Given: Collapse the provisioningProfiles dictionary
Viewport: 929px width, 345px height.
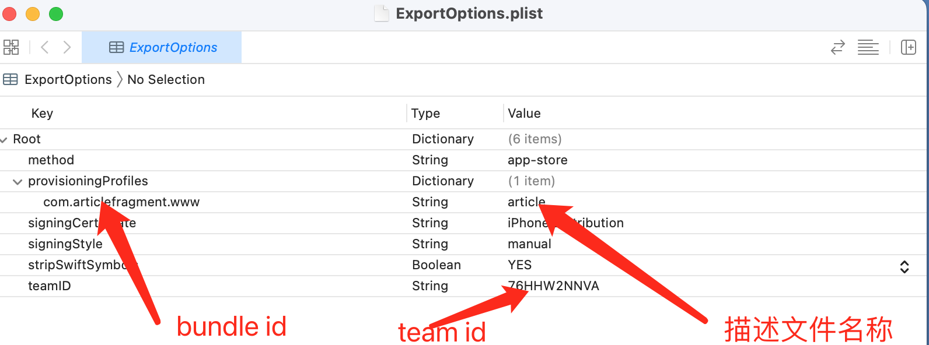Looking at the screenshot, I should (18, 181).
